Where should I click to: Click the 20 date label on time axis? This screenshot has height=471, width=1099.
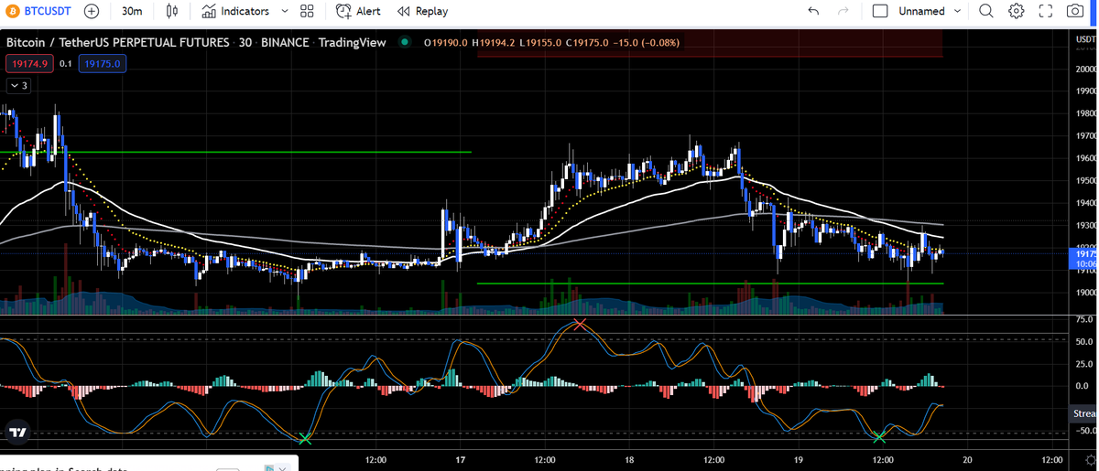[x=967, y=459]
